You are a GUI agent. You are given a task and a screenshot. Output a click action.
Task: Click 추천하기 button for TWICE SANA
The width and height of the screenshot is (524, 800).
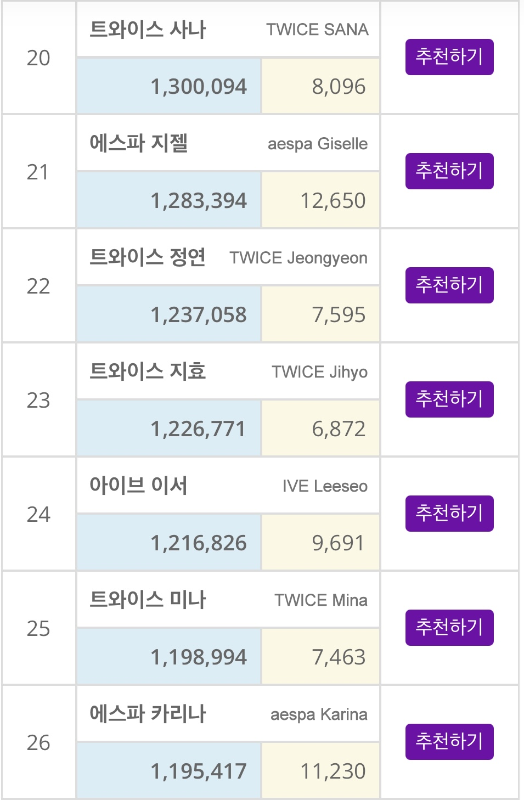[x=449, y=57]
